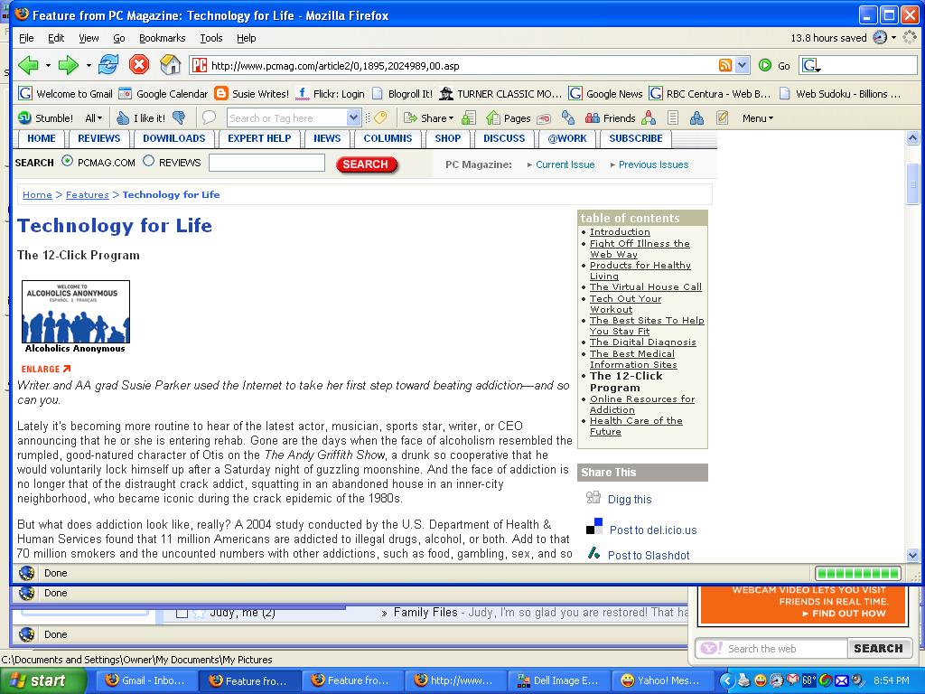
Task: Open the Google Calendar bookmark
Action: [164, 93]
